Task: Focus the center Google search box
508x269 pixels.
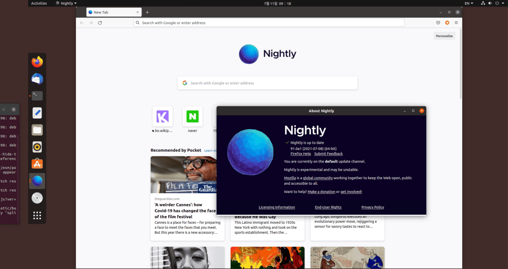Action: coord(267,83)
